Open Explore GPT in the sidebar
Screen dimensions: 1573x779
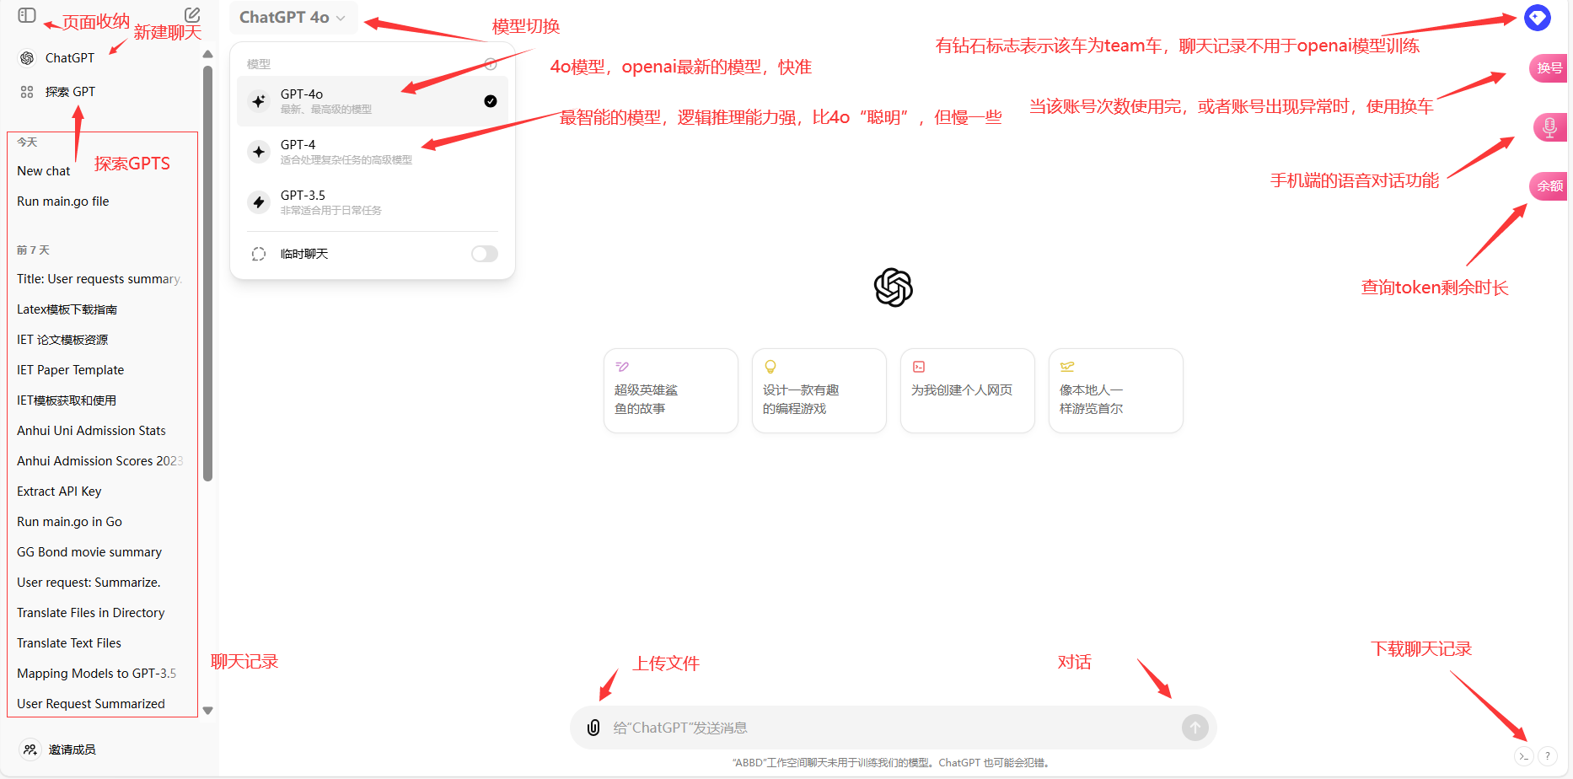[69, 92]
